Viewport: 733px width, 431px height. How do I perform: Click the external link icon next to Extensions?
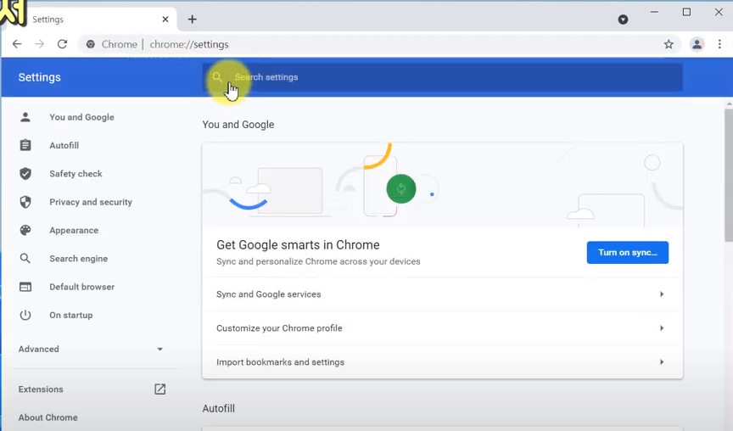[x=159, y=389]
